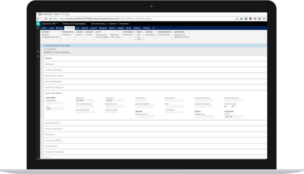Open the ribbon search magnifier
304x174 pixels.
click(153, 28)
